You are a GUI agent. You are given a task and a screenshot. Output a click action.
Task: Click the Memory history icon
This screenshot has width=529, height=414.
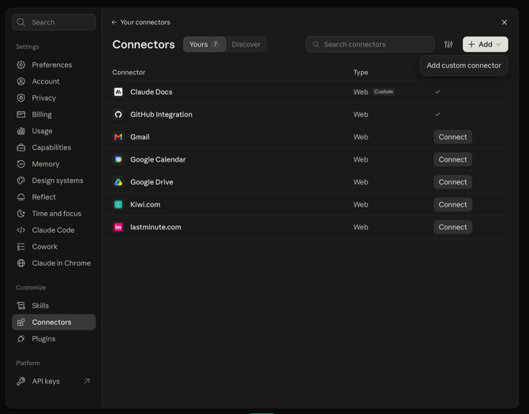21,164
